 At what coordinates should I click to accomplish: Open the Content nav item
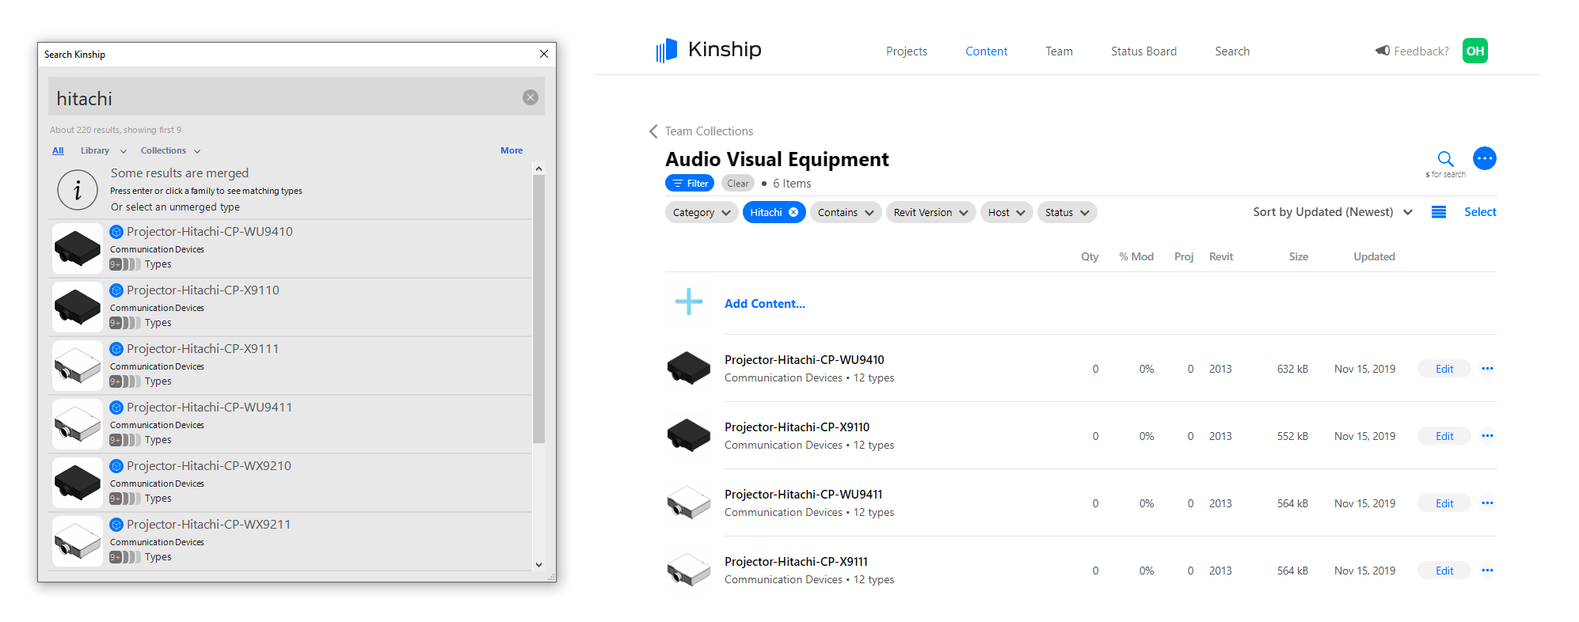(986, 51)
